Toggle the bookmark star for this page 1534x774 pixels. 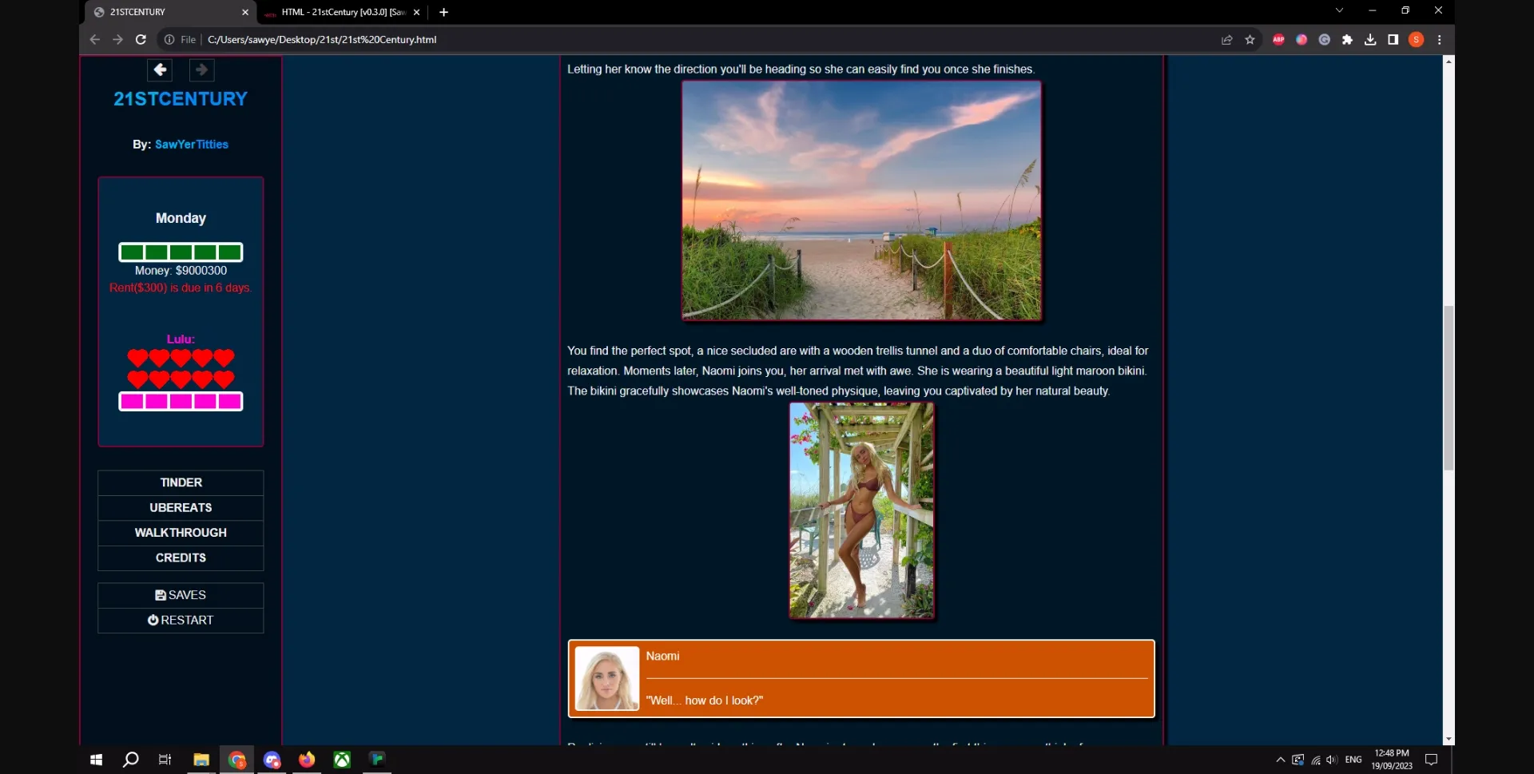click(1250, 39)
